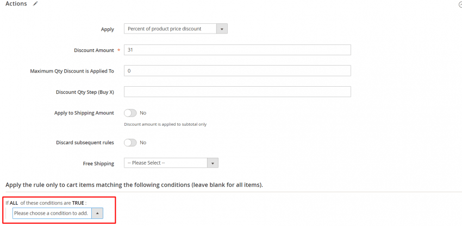Click the 'Apply the rule only to cart items' heading
The width and height of the screenshot is (462, 226).
(134, 185)
